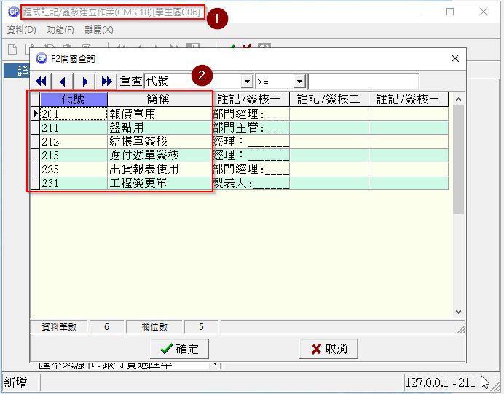Click the GP icon in the F2 dialog title
The image size is (504, 394).
[x=42, y=58]
